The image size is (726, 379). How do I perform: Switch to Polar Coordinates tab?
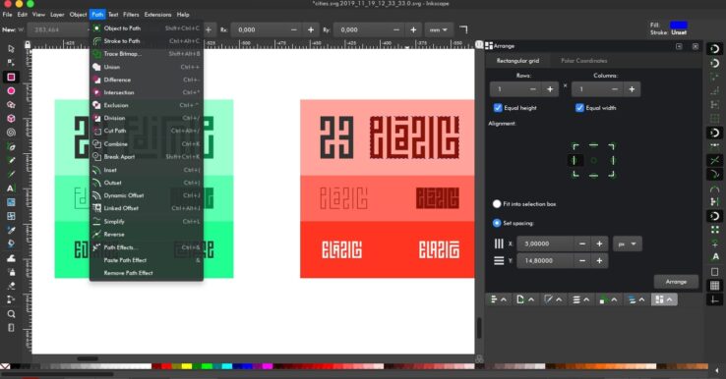(x=584, y=61)
